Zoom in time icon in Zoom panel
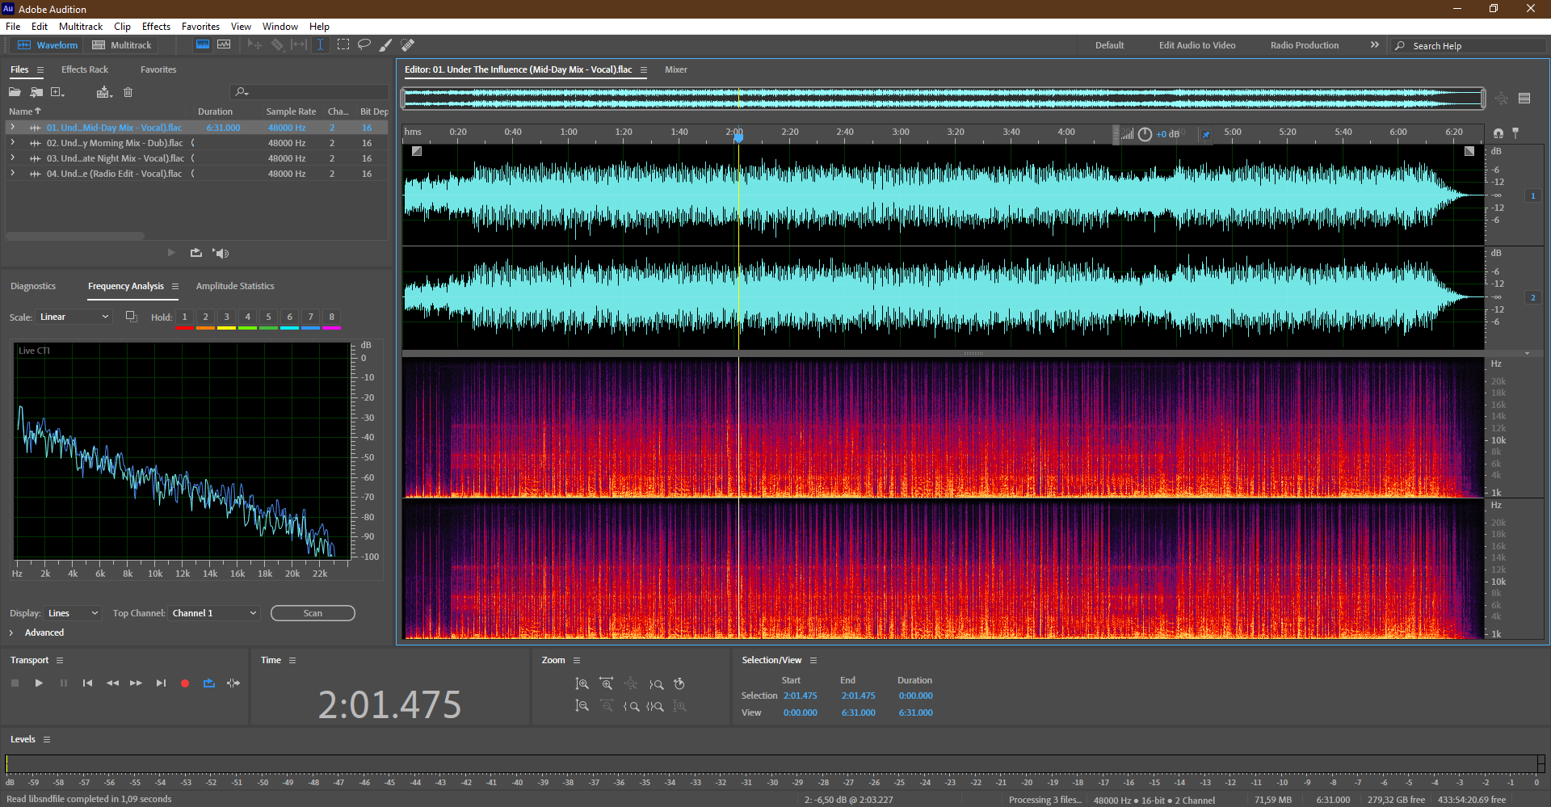 (x=606, y=684)
